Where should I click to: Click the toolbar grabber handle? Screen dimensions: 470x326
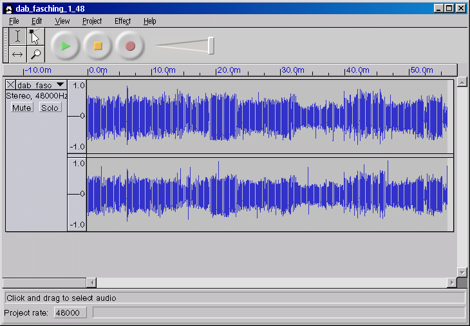click(5, 45)
